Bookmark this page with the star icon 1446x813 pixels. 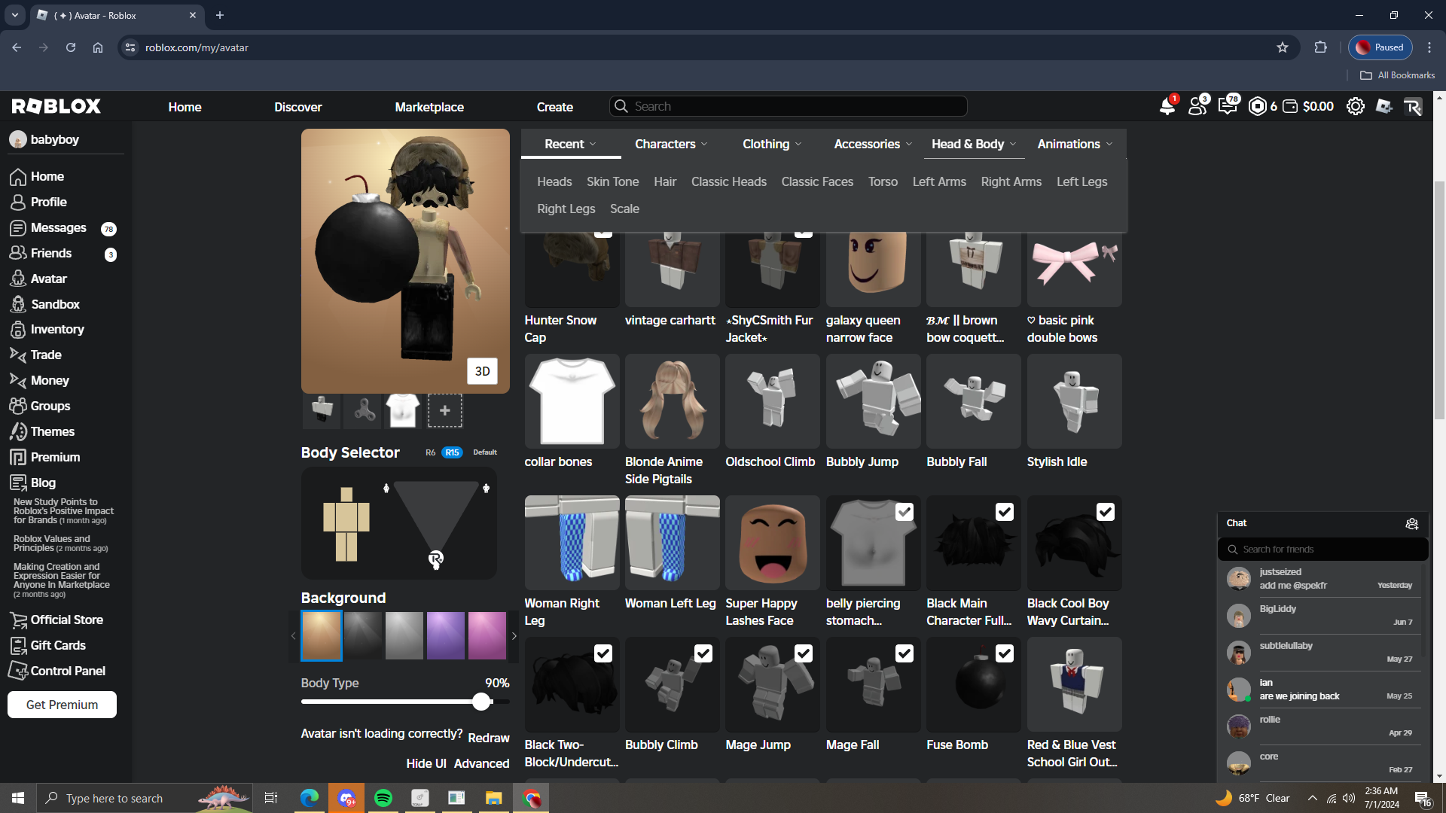tap(1283, 47)
